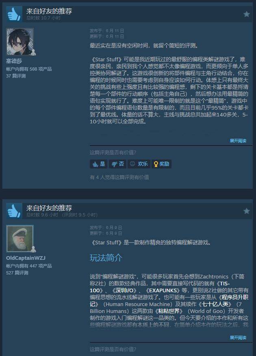Open 塞德莎's anime avatar picture
This screenshot has width=256, height=356.
20,41
